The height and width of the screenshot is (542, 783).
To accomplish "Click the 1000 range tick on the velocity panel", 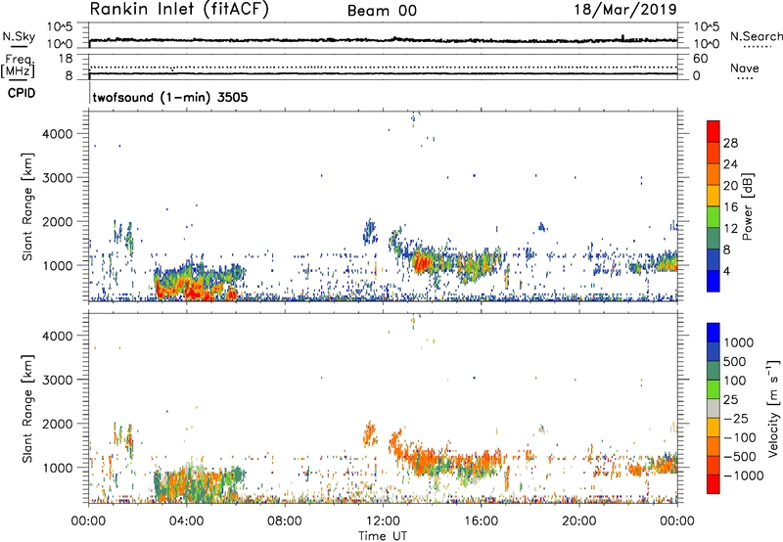I will [x=58, y=468].
